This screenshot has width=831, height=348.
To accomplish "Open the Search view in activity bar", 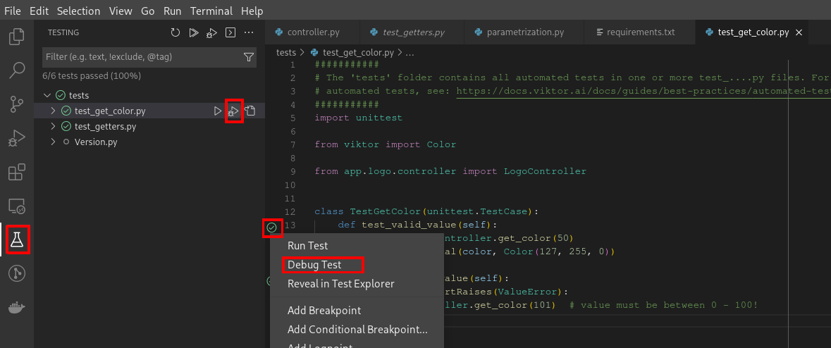I will pyautogui.click(x=17, y=70).
